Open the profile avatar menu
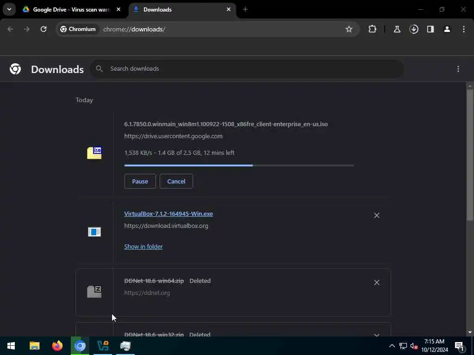The width and height of the screenshot is (474, 355). coord(447,29)
